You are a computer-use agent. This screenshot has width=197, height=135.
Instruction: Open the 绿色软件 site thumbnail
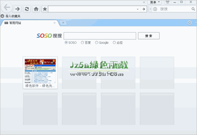click(x=40, y=71)
